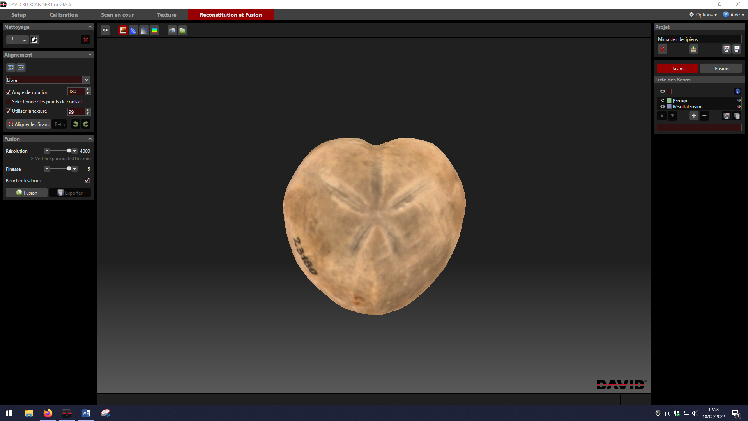
Task: Open scan list info icon
Action: tap(737, 91)
